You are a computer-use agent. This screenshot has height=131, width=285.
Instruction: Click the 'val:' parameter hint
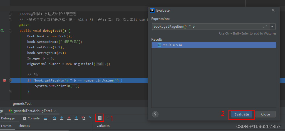pos(100,64)
